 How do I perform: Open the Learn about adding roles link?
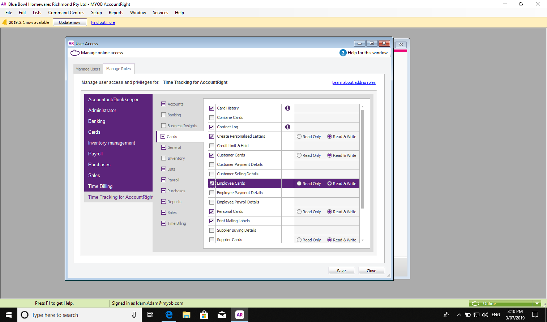click(354, 82)
